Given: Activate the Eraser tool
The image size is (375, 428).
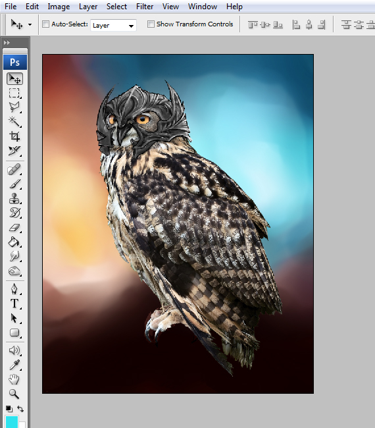Looking at the screenshot, I should tap(14, 227).
